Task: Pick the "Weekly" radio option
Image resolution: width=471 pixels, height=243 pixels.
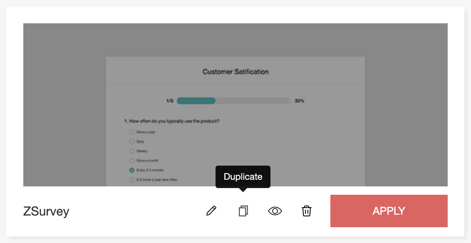Action: point(132,151)
